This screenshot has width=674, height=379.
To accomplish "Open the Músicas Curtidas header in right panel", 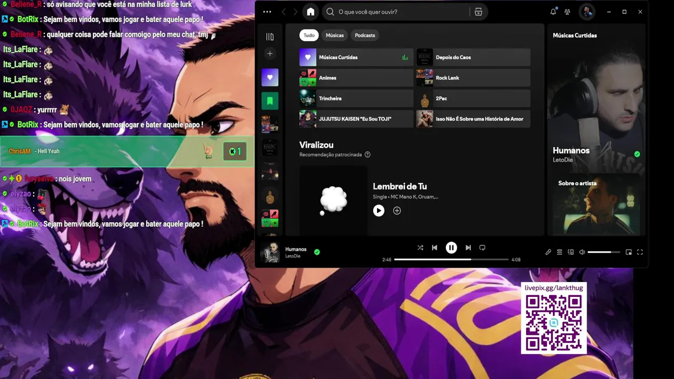I will [x=575, y=35].
